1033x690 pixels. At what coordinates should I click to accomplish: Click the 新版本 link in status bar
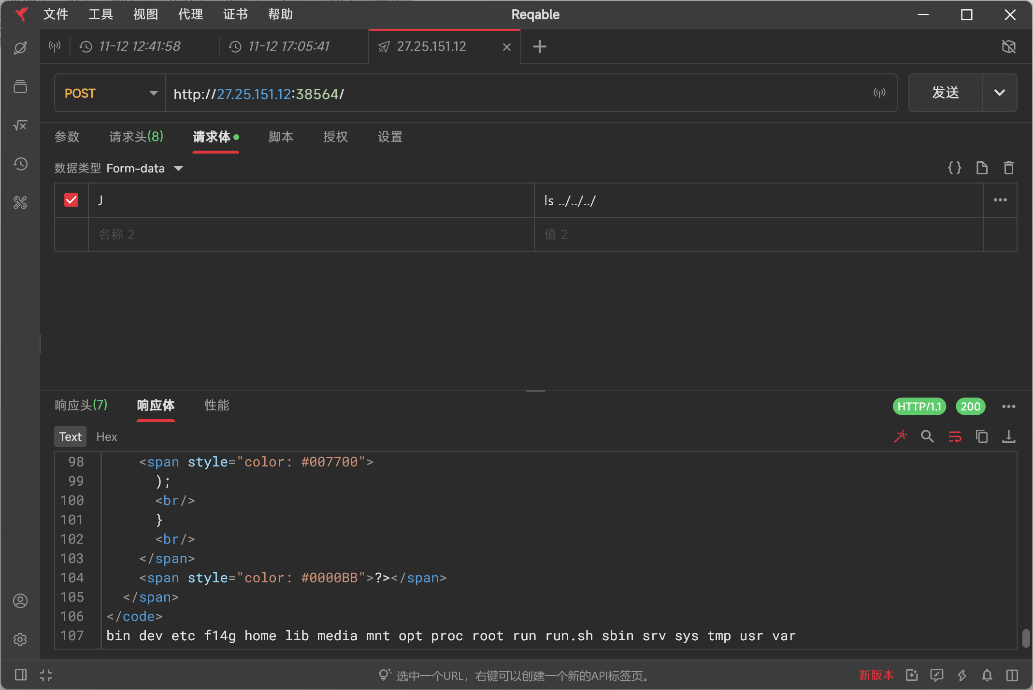876,675
